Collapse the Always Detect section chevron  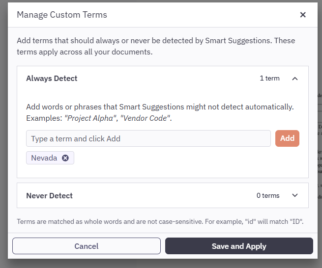294,79
